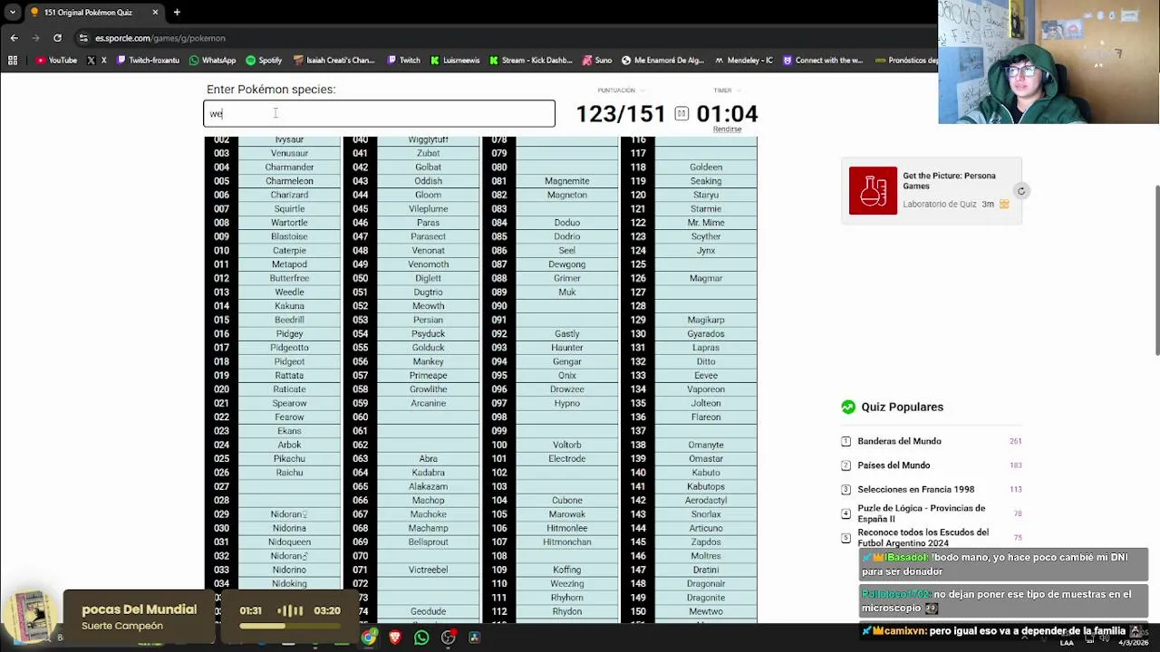This screenshot has height=652, width=1160.
Task: Open the Isaiah Creati's Chan... bookmark
Action: point(334,61)
